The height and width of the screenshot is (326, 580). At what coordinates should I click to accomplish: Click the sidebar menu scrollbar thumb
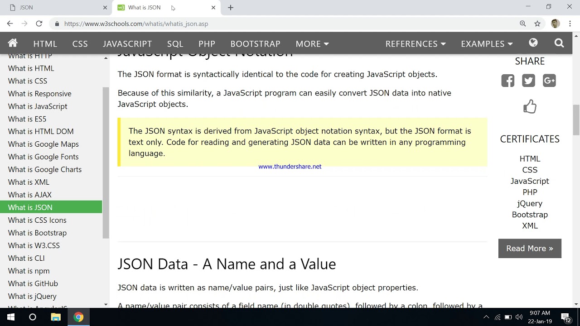[106, 163]
